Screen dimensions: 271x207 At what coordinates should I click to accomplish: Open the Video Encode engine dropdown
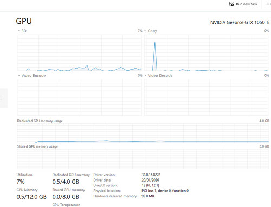coord(19,75)
